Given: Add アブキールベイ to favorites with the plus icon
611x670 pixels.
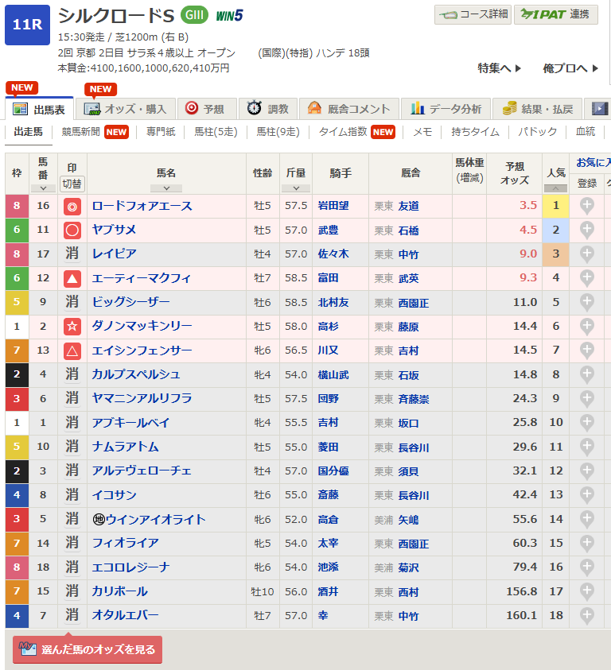Looking at the screenshot, I should 586,422.
